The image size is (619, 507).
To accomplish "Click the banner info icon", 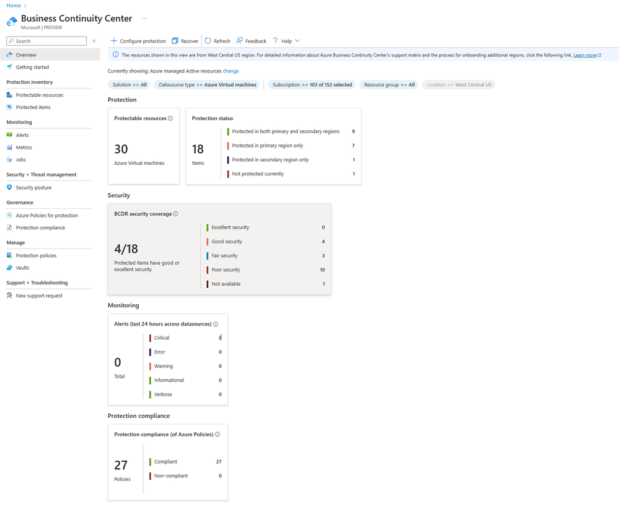I will [115, 55].
